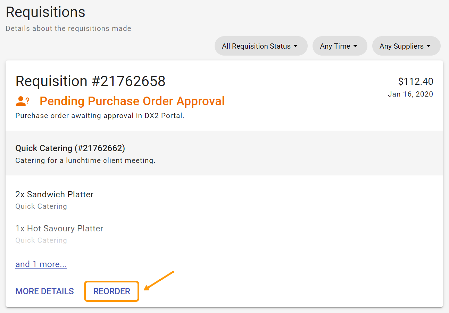Open MORE DETAILS for requisition #21762658
The height and width of the screenshot is (313, 449).
[44, 291]
